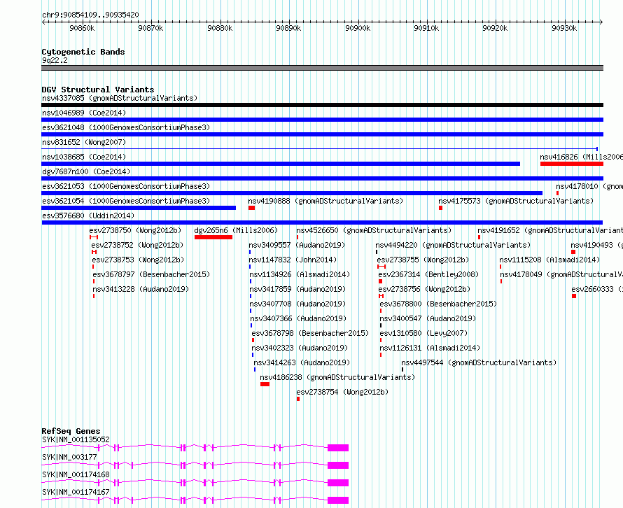Viewport: 623px width, 508px height.
Task: Click the 9q22.2 cytogenetic band label
Action: click(55, 60)
